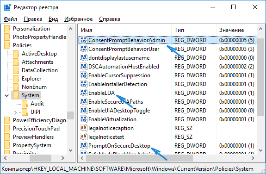Click the PromptOnSecureDesktop DWORD icon
266x174 pixels.
[x=84, y=146]
